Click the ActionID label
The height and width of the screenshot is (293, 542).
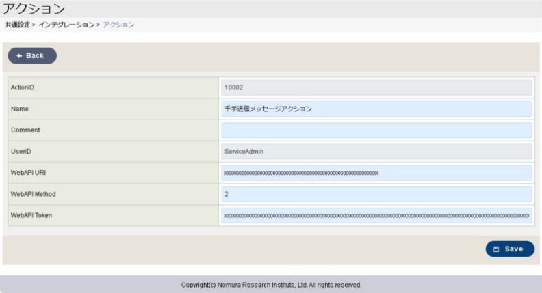[23, 87]
